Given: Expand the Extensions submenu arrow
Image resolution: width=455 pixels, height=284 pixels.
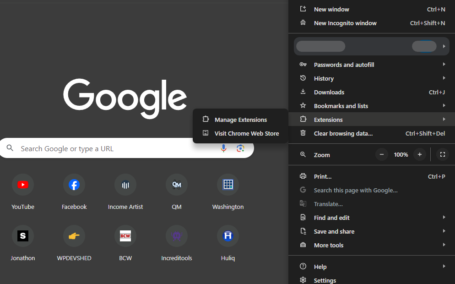Looking at the screenshot, I should pyautogui.click(x=444, y=119).
